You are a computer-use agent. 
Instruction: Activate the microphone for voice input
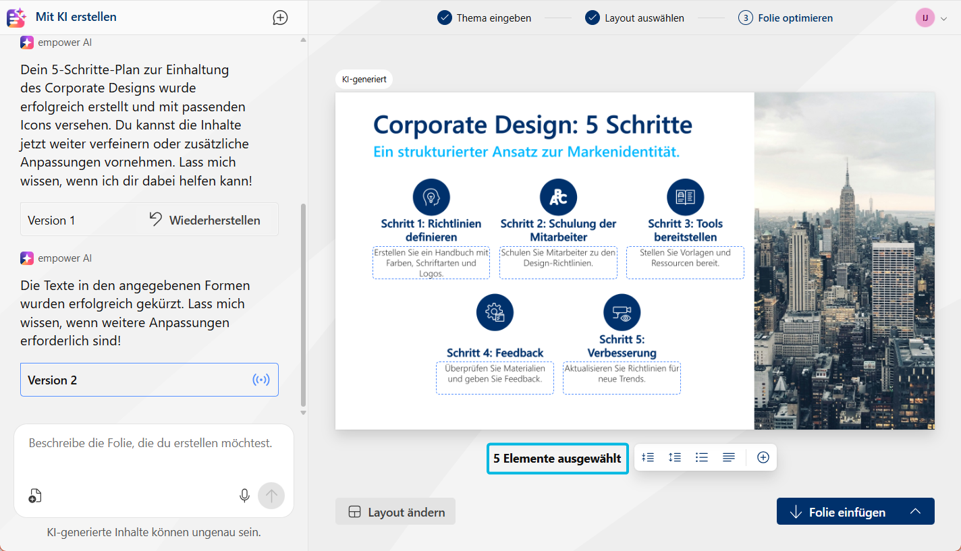pyautogui.click(x=244, y=496)
